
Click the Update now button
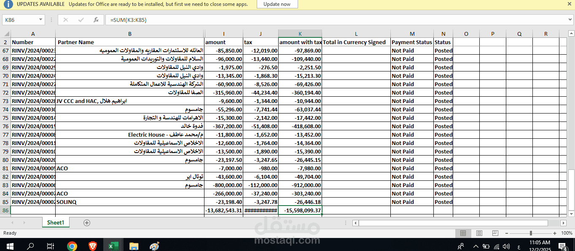[277, 4]
